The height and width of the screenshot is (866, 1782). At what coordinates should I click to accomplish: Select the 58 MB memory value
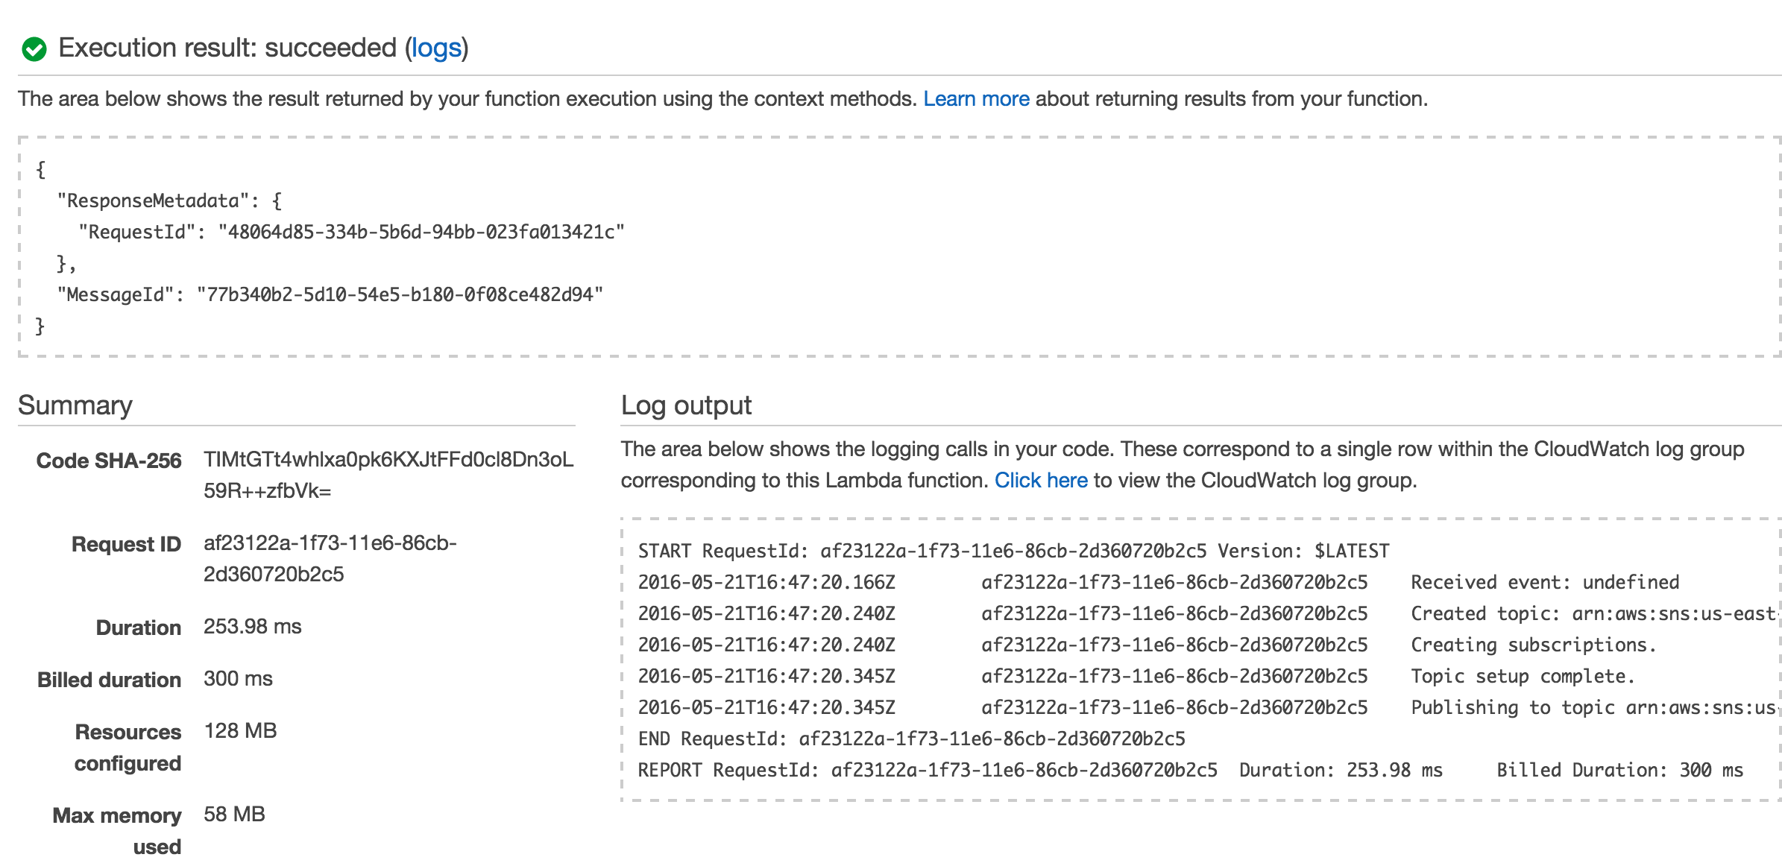point(234,814)
